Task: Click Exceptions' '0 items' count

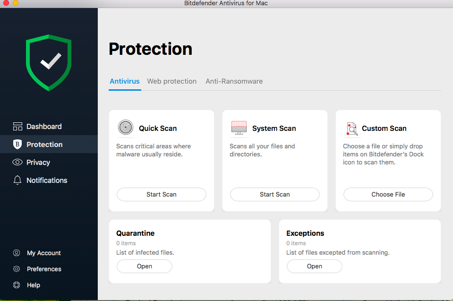Action: (296, 243)
